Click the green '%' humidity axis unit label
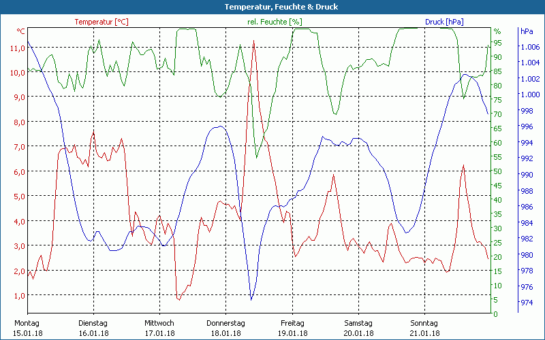The image size is (545, 340). pos(497,31)
